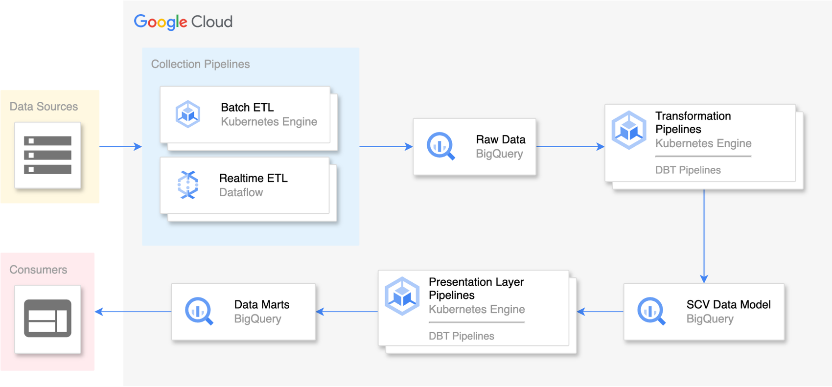Screen dimensions: 832x387
Task: Select the "Data Marts" label
Action: (x=262, y=304)
